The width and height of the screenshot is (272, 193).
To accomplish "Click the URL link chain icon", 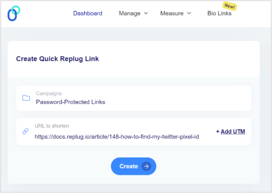I will tap(26, 131).
